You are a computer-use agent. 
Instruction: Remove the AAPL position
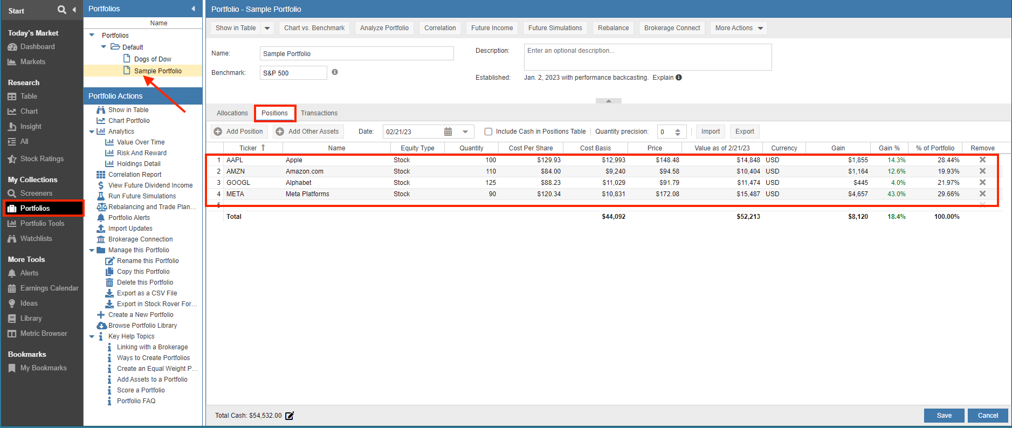[x=982, y=160]
